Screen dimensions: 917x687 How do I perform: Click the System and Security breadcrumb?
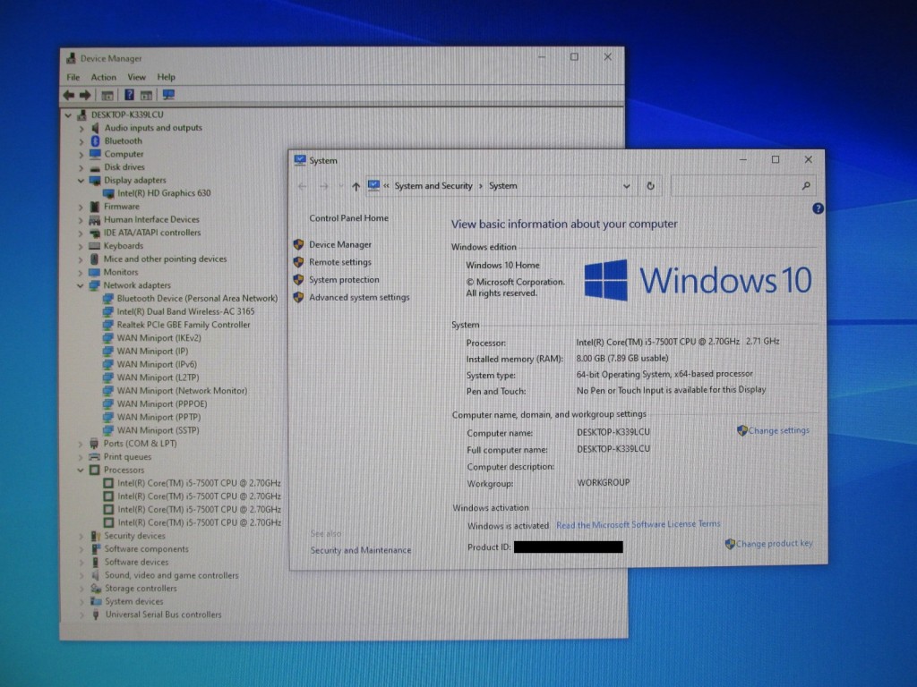coord(433,186)
